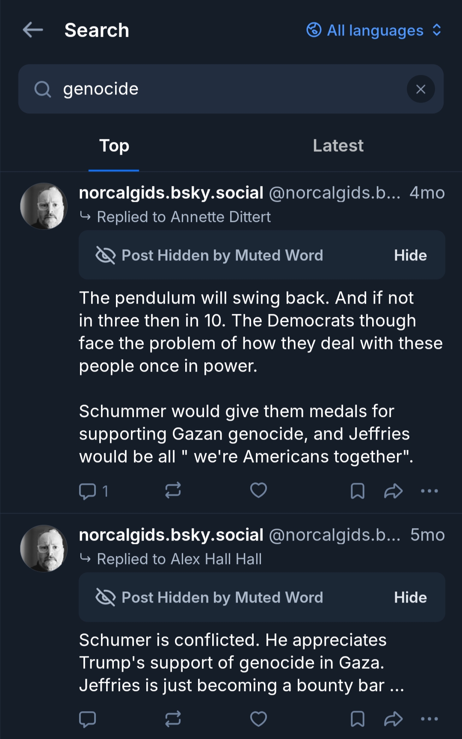The height and width of the screenshot is (739, 462).
Task: Go back using the arrow icon
Action: pyautogui.click(x=33, y=30)
